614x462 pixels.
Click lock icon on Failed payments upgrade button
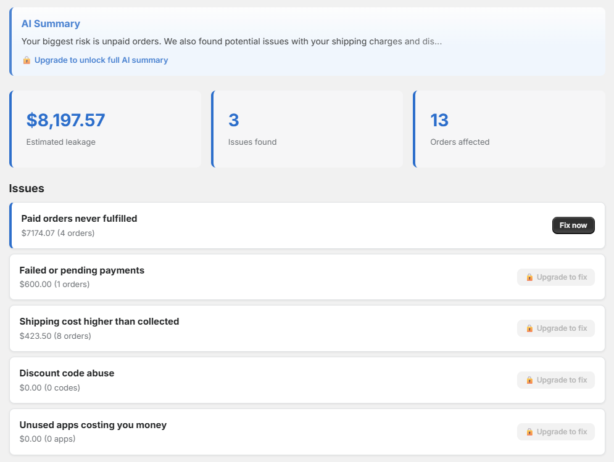point(529,277)
